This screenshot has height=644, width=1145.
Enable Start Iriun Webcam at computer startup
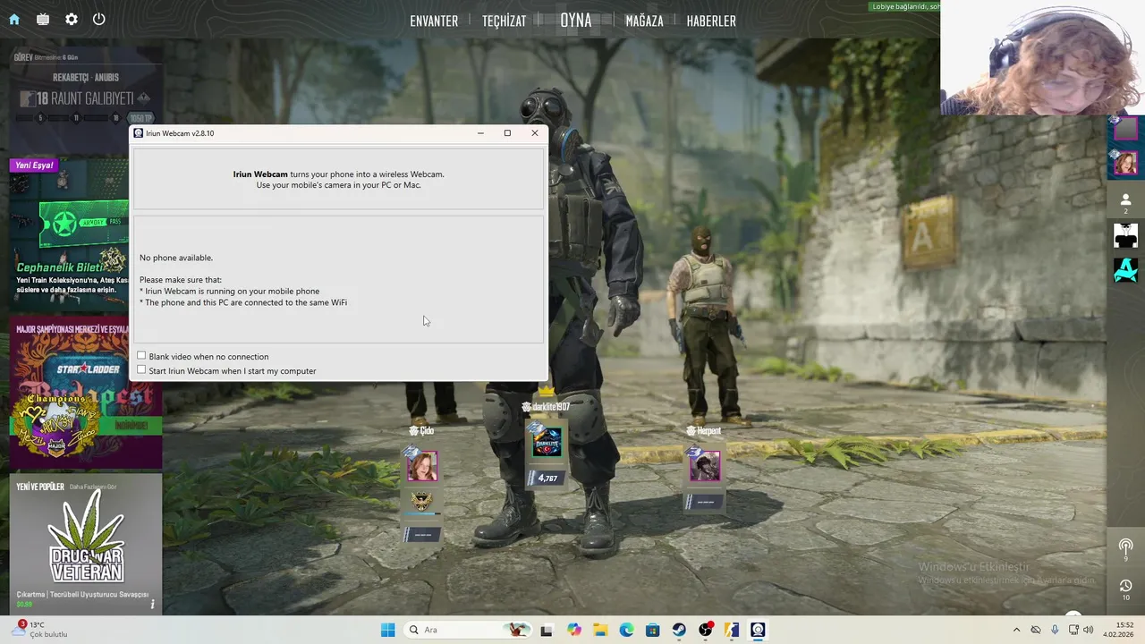coord(141,370)
